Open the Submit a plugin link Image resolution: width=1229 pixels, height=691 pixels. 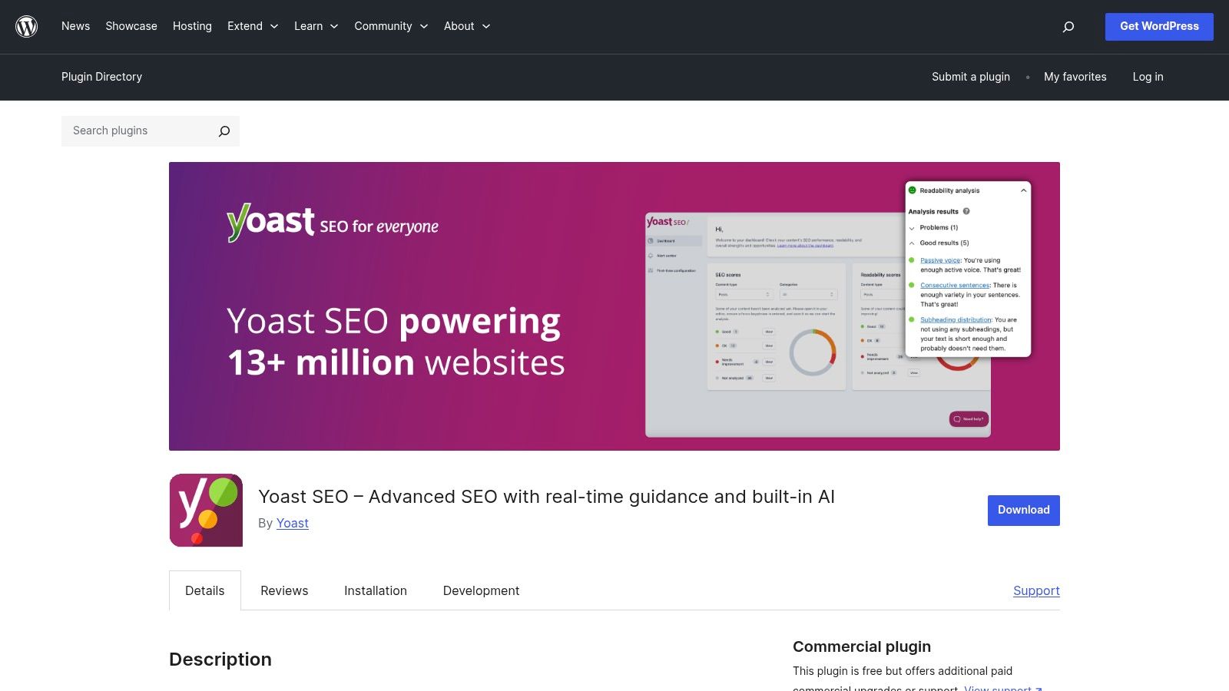point(970,77)
